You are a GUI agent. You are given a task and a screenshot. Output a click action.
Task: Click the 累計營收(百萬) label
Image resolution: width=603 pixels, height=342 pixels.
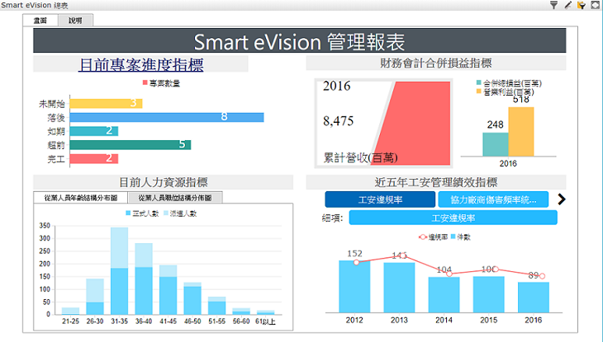click(x=360, y=157)
